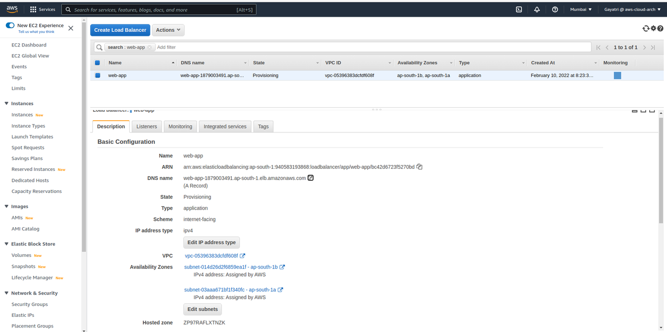This screenshot has height=332, width=667.
Task: Switch to the Tags tab
Action: click(x=263, y=127)
